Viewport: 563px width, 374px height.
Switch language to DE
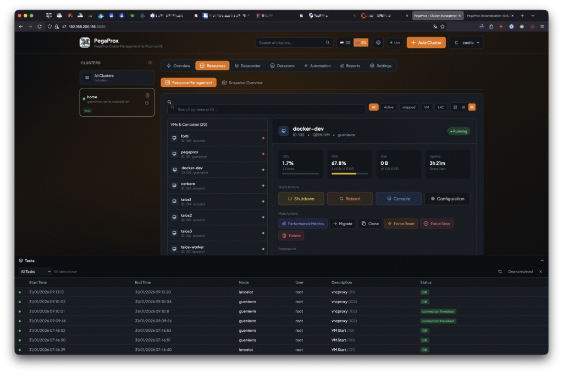(x=345, y=42)
